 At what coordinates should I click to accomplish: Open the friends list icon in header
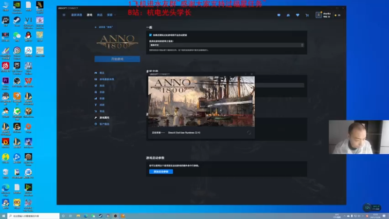(288, 15)
